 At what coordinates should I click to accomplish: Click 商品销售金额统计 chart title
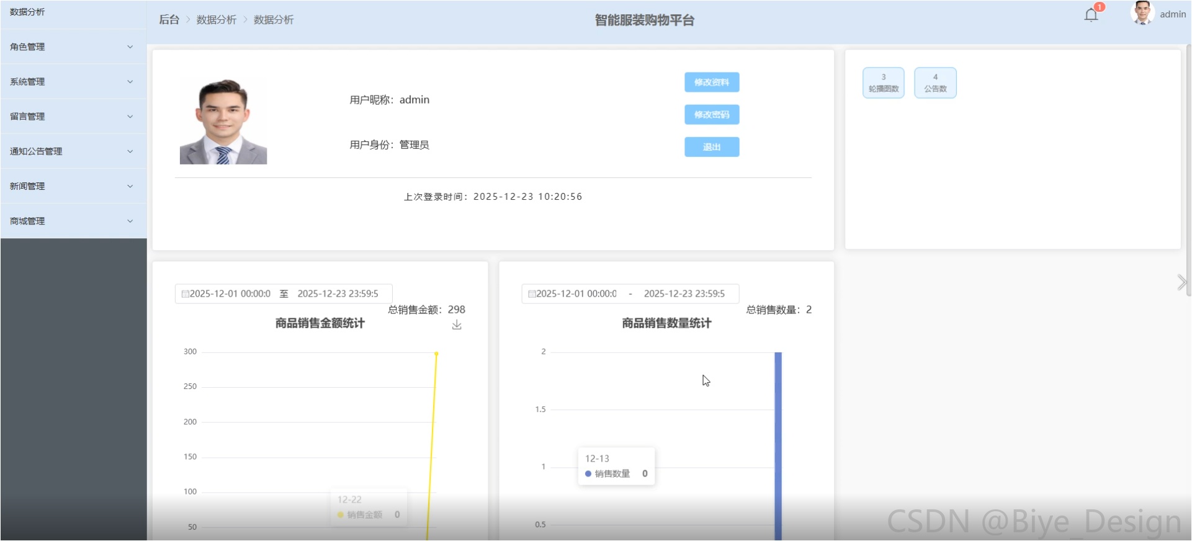point(320,323)
